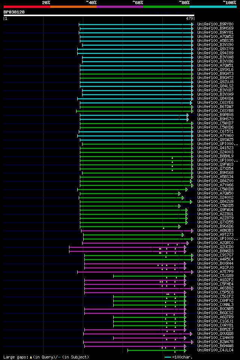Image resolution: width=240 pixels, height=360 pixels.
Task: Click the BP038128 query name
Action: click(14, 12)
